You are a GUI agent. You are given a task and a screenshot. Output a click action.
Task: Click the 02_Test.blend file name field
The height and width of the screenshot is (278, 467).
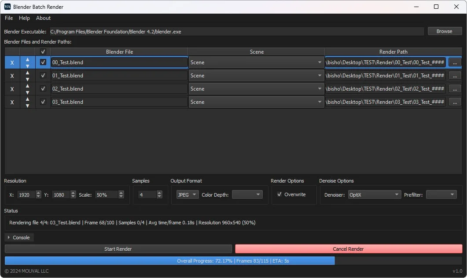pos(119,89)
